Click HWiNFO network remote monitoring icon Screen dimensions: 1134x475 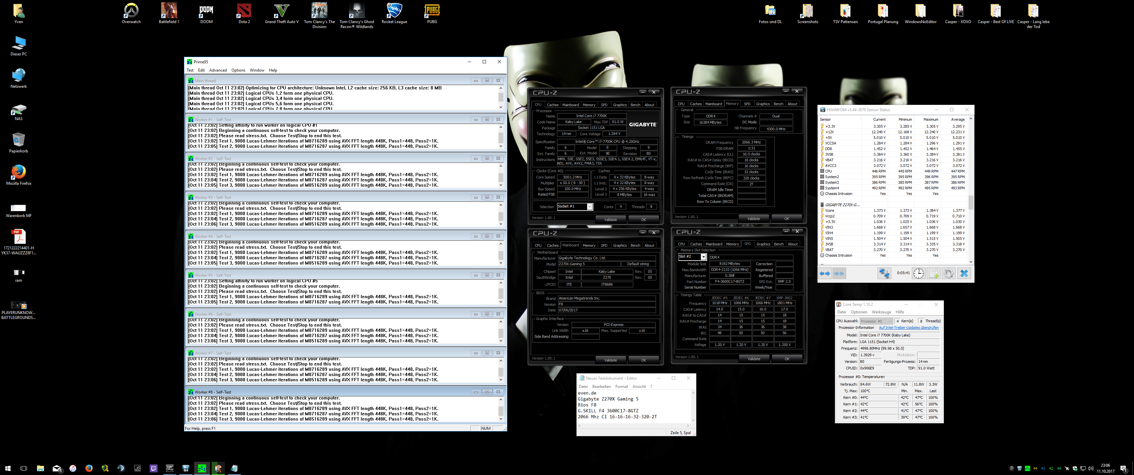pos(884,274)
